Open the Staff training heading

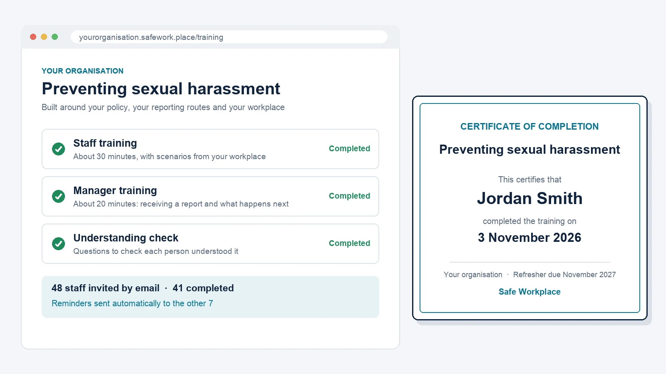(x=105, y=143)
